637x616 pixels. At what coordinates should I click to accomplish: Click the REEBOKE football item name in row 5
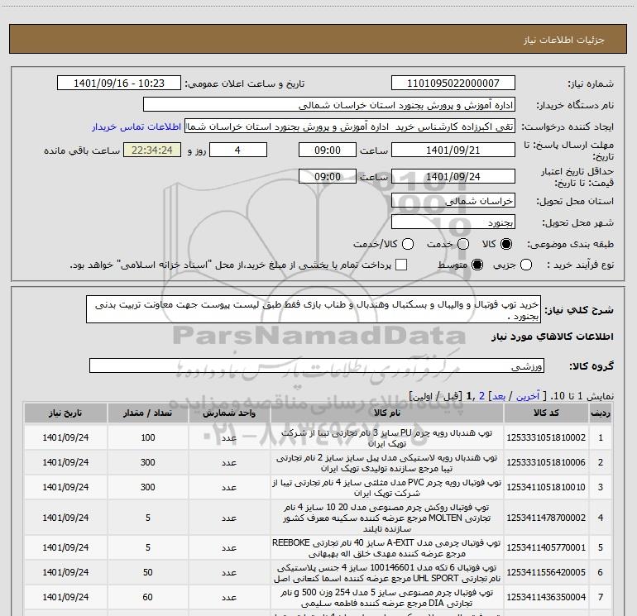click(387, 547)
